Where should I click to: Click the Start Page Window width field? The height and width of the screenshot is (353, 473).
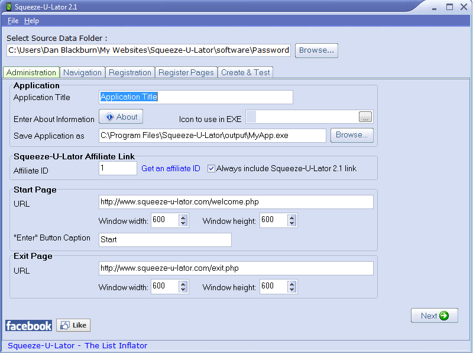click(165, 220)
